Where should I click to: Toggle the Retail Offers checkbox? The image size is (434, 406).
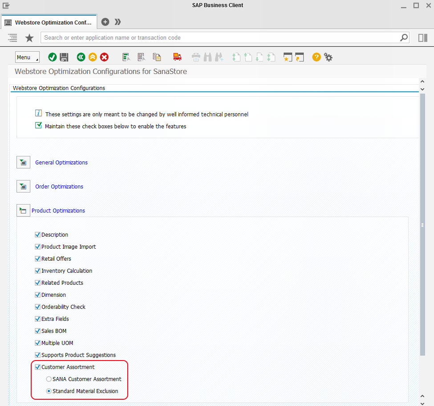[x=38, y=258]
